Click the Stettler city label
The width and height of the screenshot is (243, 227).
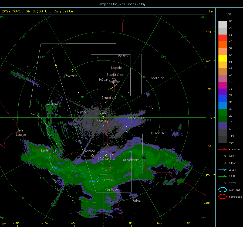pyautogui.click(x=157, y=78)
